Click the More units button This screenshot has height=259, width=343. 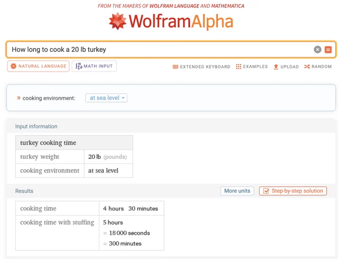coord(237,191)
